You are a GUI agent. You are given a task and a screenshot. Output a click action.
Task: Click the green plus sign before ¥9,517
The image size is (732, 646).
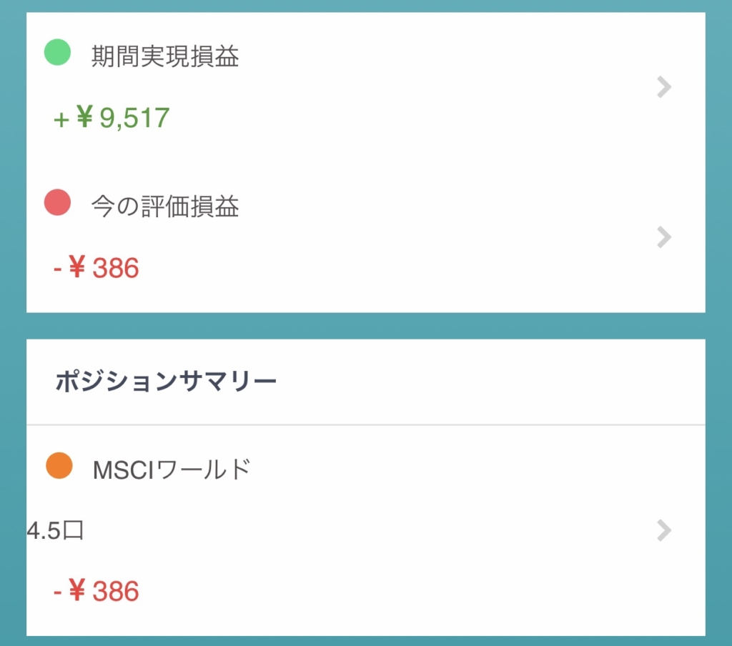point(61,119)
